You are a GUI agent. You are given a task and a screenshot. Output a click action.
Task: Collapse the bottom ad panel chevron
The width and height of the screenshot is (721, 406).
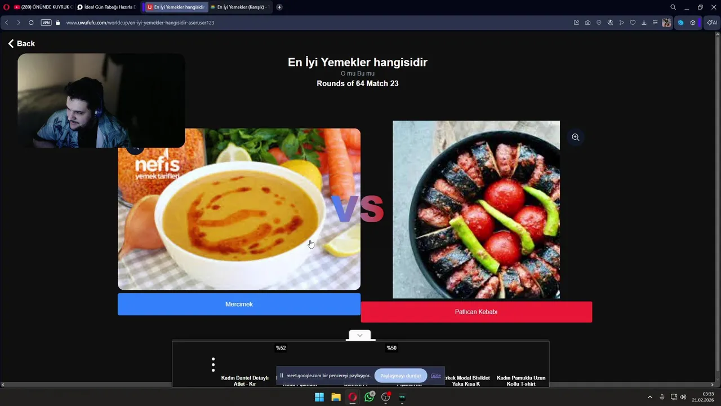pos(359,335)
